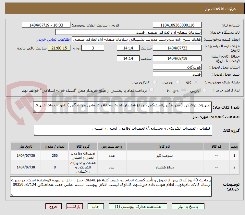Click the توضیحات خریدار notes text area
245x215 pixels.
111,186
